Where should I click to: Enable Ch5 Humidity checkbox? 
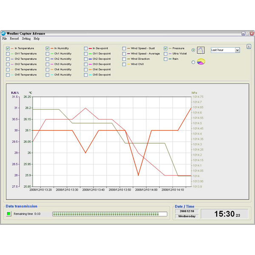(47, 75)
